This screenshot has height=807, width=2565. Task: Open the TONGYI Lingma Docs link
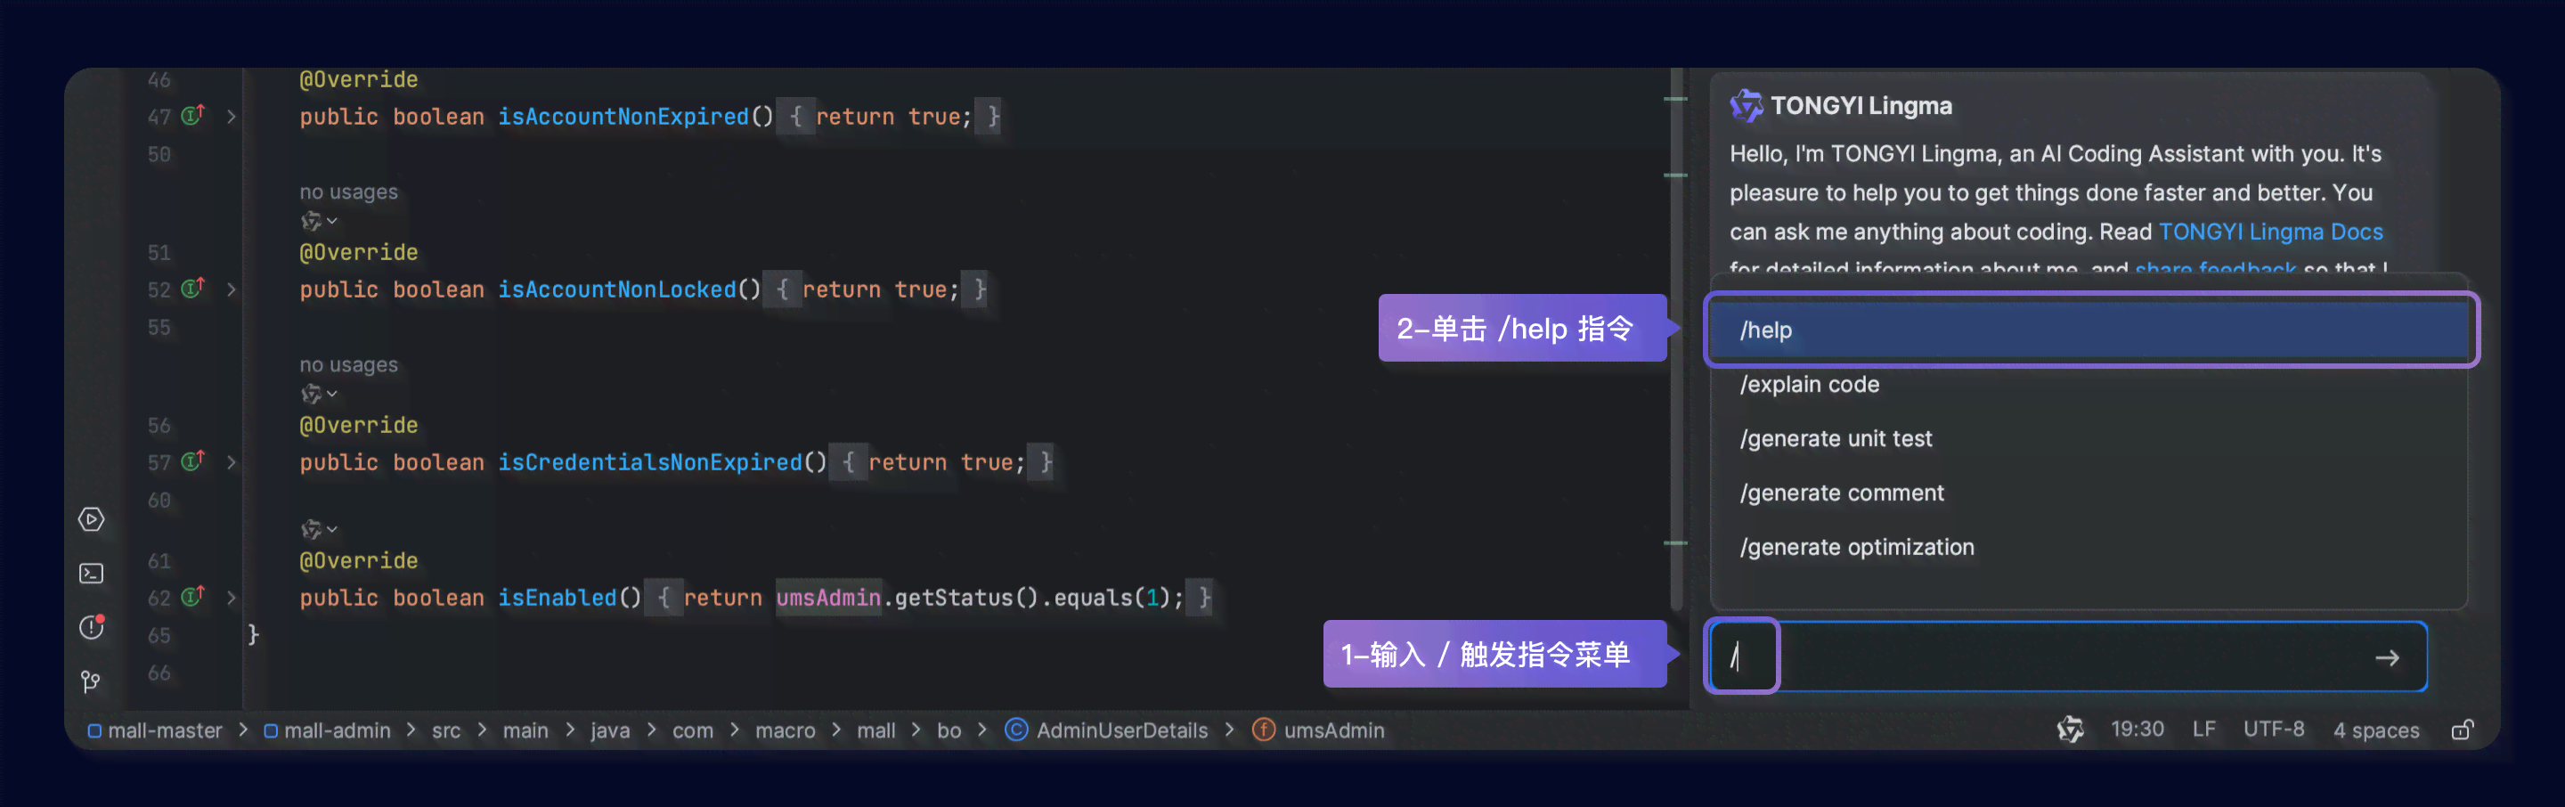2270,232
